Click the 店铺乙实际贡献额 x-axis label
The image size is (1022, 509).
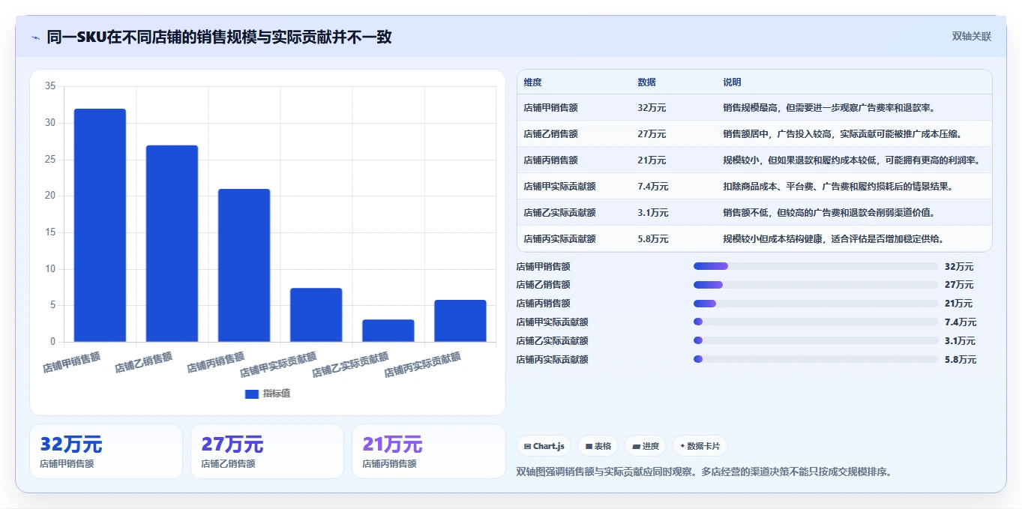tap(350, 364)
